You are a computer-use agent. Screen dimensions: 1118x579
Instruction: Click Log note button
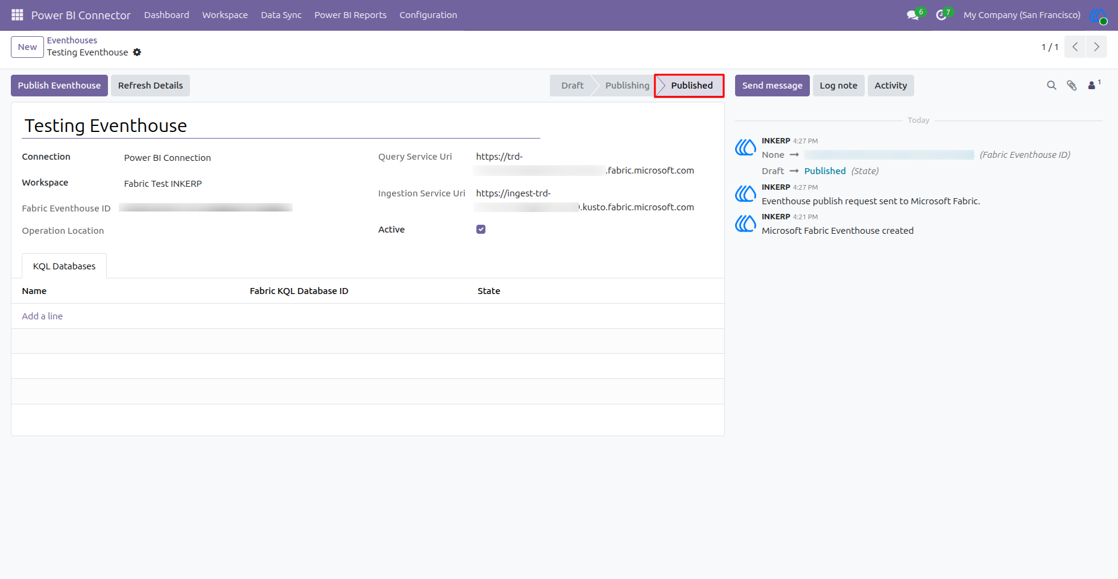point(838,86)
